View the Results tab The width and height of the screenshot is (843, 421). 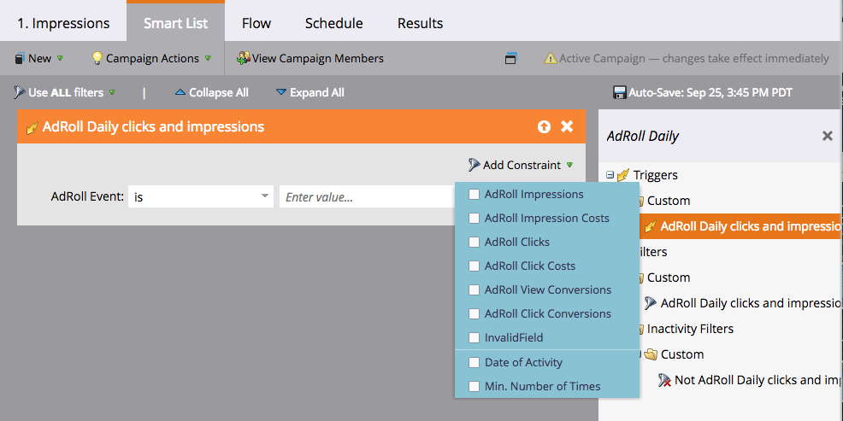pyautogui.click(x=421, y=23)
